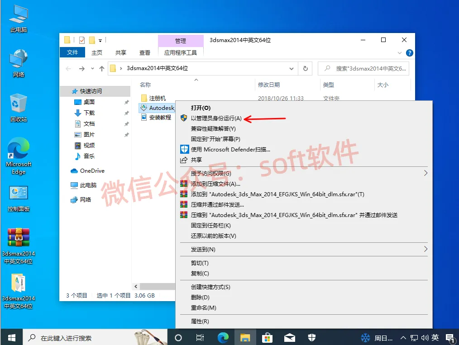Click the Explorer search box
This screenshot has height=345, width=459.
click(363, 68)
